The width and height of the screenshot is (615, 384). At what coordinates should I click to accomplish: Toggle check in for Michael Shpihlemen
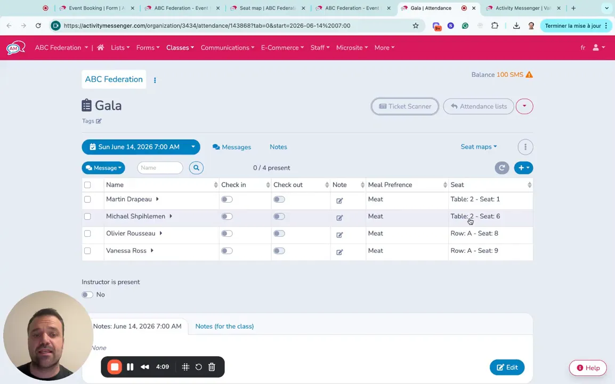226,217
